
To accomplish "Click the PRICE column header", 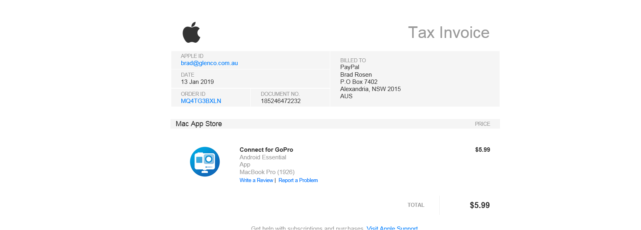I will (x=482, y=124).
